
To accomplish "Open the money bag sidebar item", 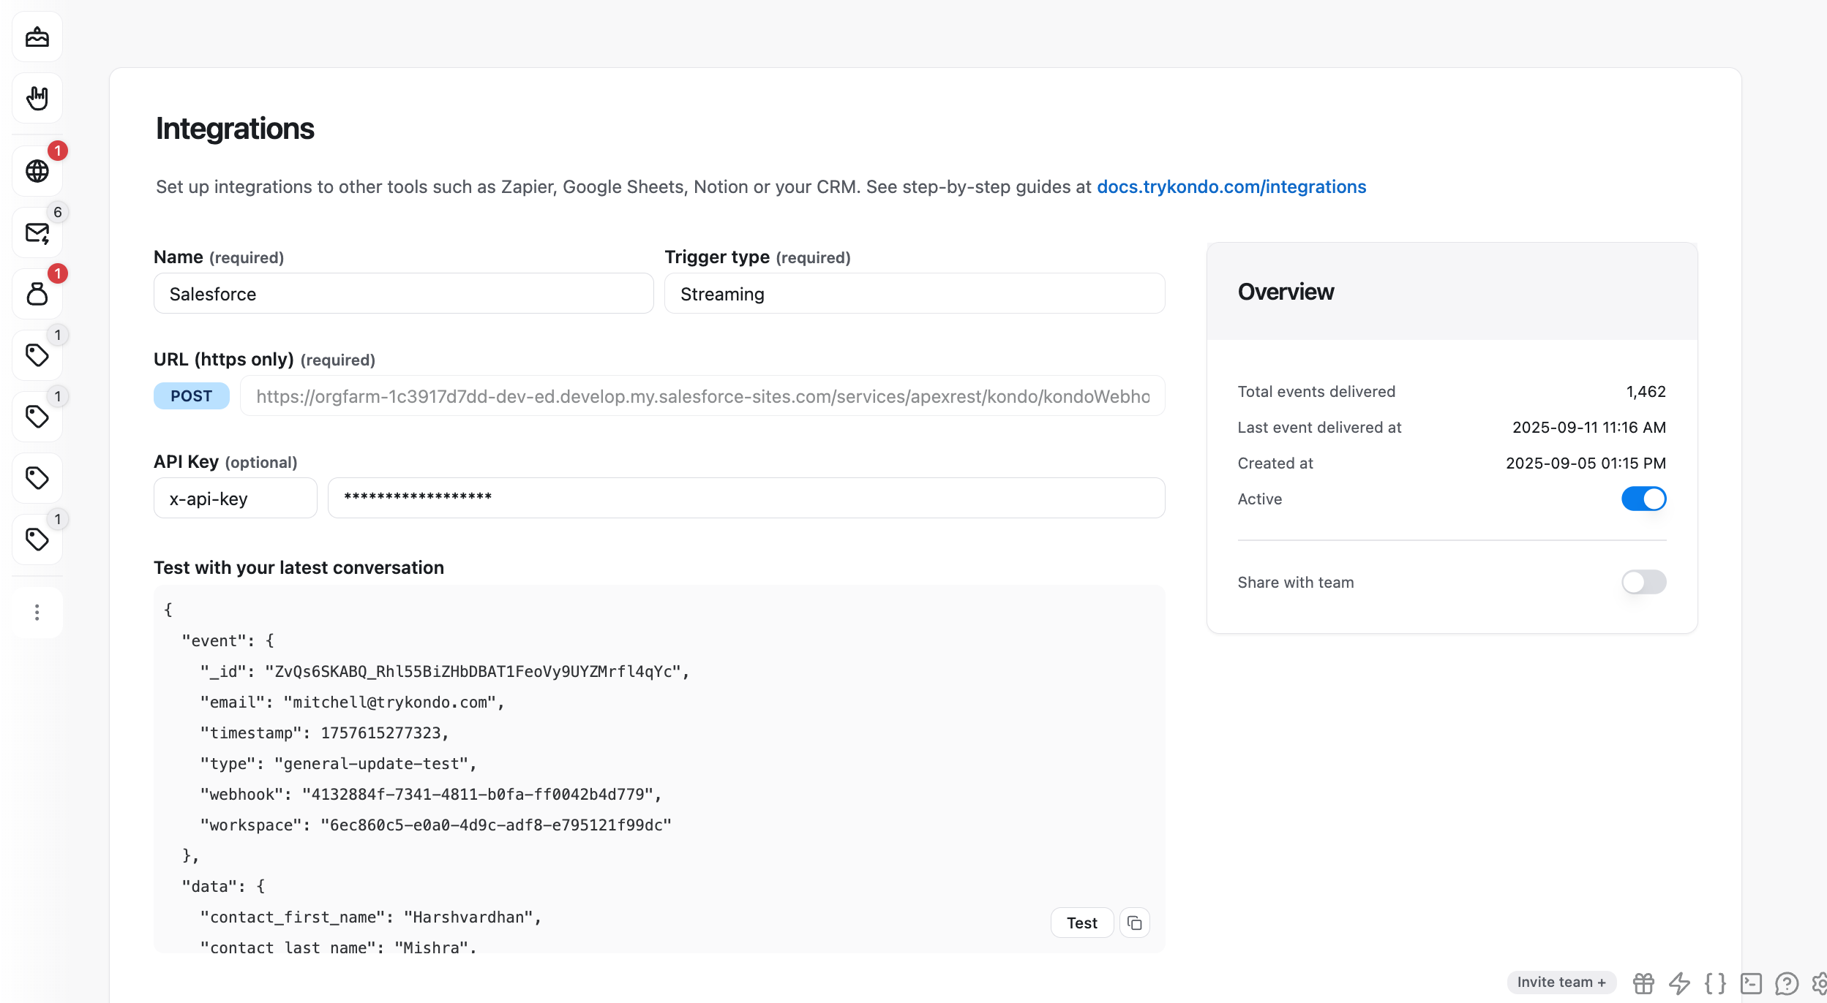I will point(37,294).
